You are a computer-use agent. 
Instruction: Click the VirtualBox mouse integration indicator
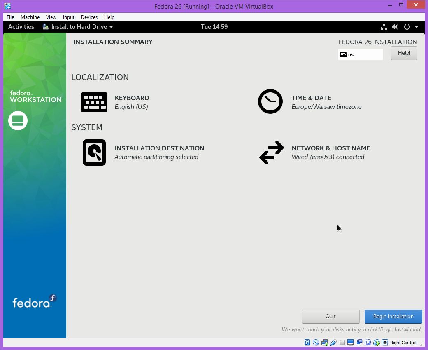tap(377, 342)
